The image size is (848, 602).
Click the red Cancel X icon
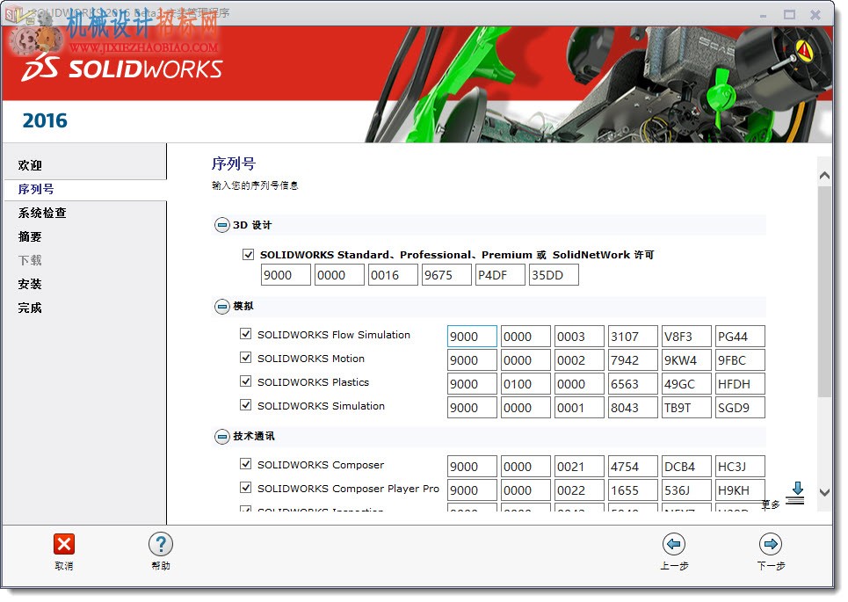click(x=64, y=545)
